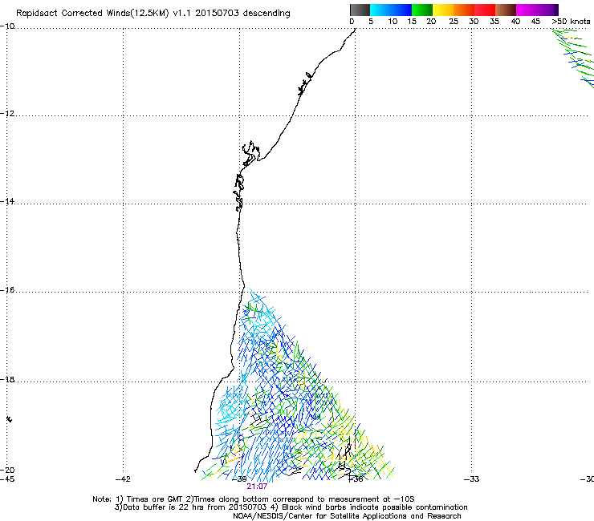The height and width of the screenshot is (521, 594).
Task: Click the NOAA/NESDIS credit line
Action: [x=347, y=516]
